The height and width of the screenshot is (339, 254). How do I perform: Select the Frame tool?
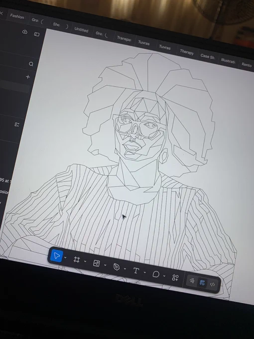point(77,259)
